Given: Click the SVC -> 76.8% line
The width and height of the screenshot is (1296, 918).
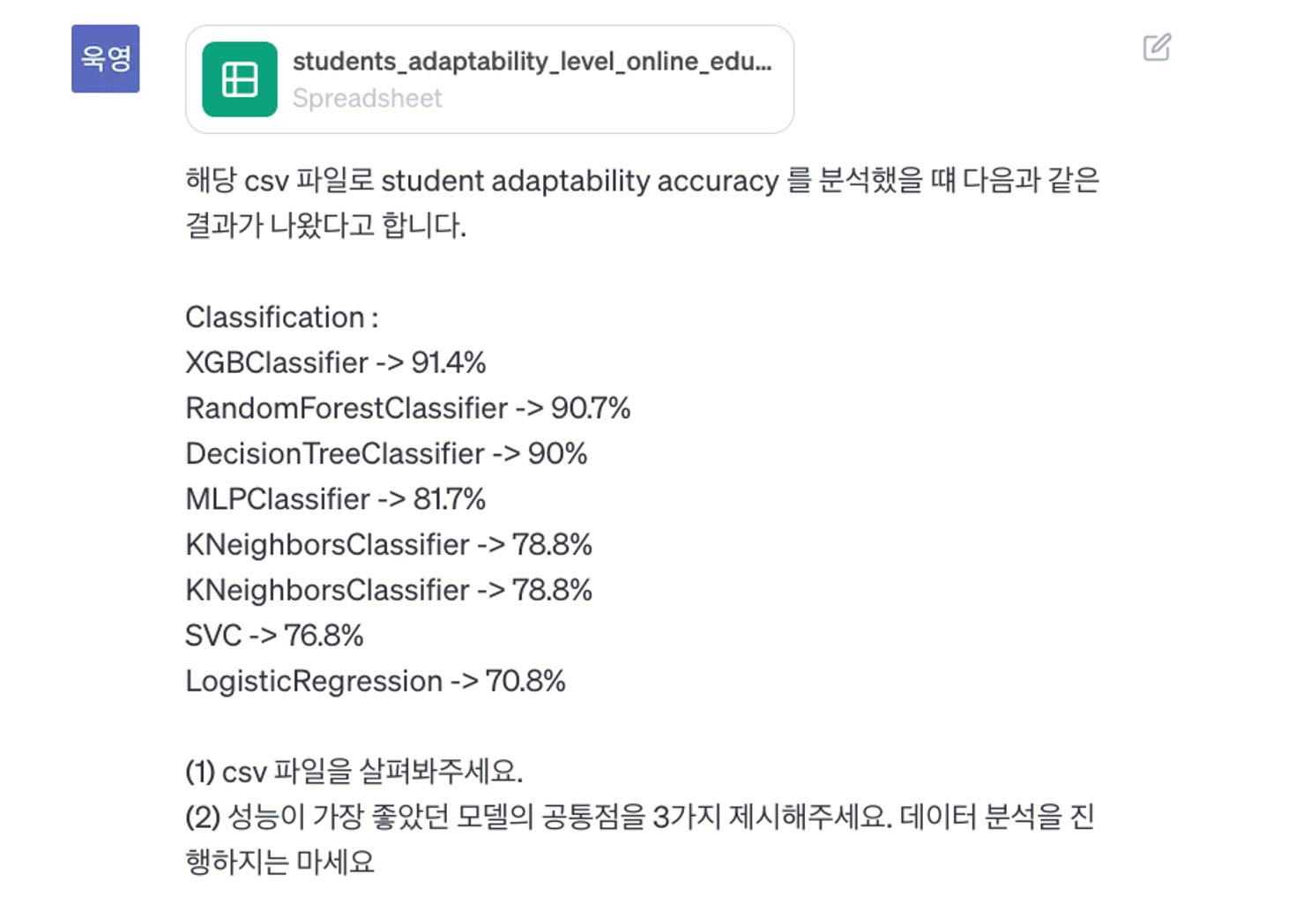Looking at the screenshot, I should pyautogui.click(x=274, y=635).
